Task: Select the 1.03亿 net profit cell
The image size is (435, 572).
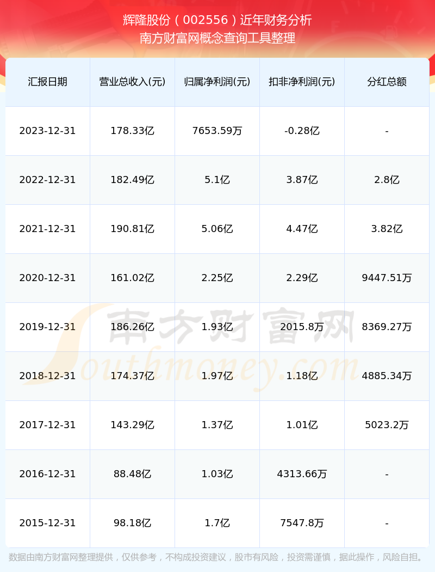Action: [217, 474]
